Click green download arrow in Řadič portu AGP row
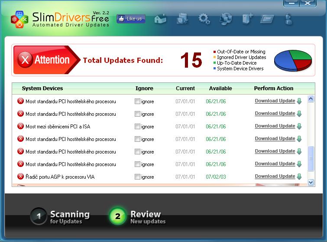This screenshot has height=242, width=327. 299,177
